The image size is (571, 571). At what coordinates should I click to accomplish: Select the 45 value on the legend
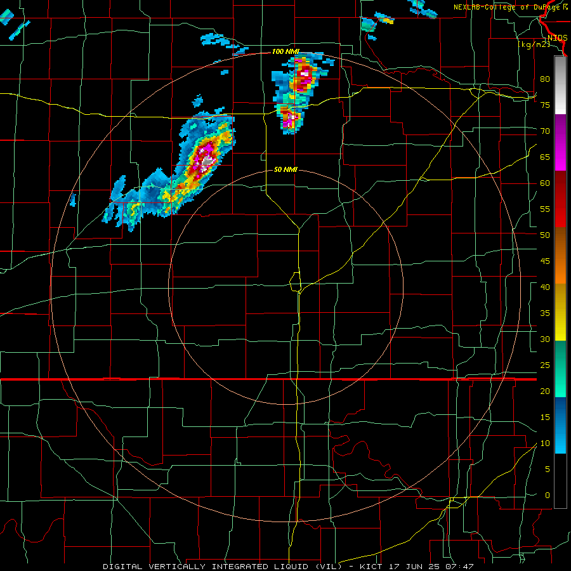(545, 261)
